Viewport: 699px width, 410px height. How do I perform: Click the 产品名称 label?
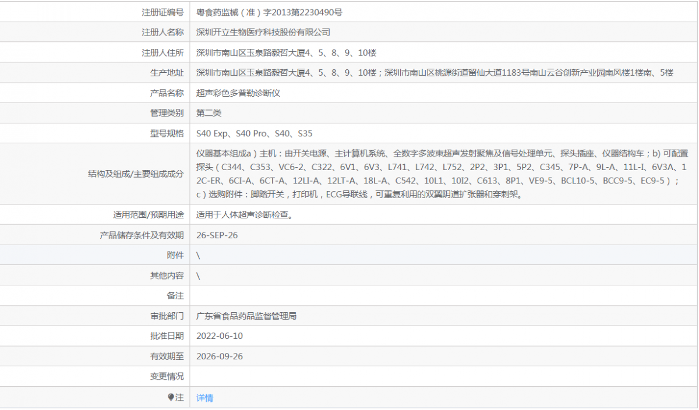(167, 93)
